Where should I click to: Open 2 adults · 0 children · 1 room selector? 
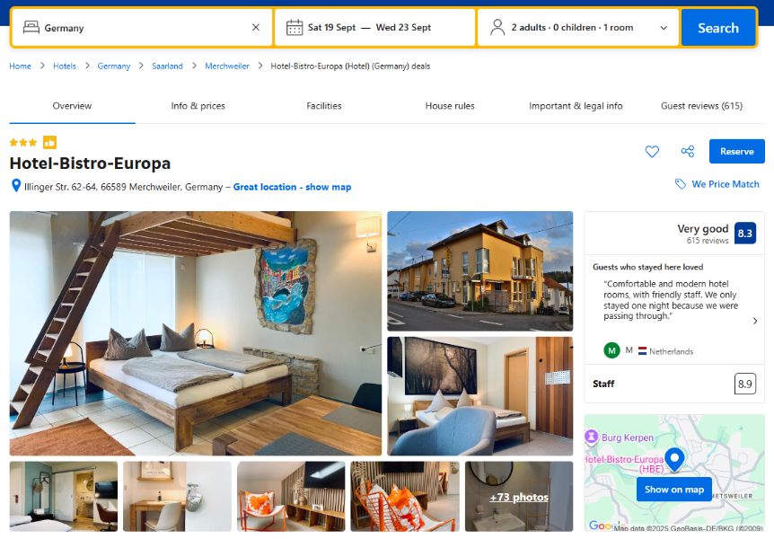(578, 28)
